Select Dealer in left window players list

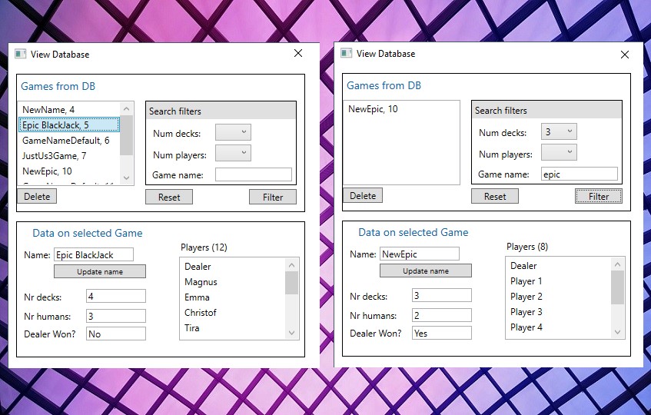click(x=232, y=267)
